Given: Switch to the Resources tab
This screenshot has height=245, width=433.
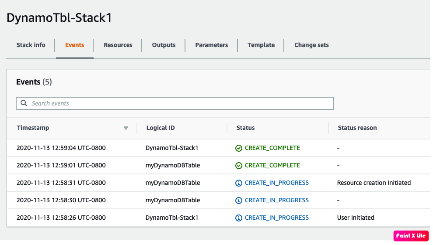Looking at the screenshot, I should click(118, 45).
